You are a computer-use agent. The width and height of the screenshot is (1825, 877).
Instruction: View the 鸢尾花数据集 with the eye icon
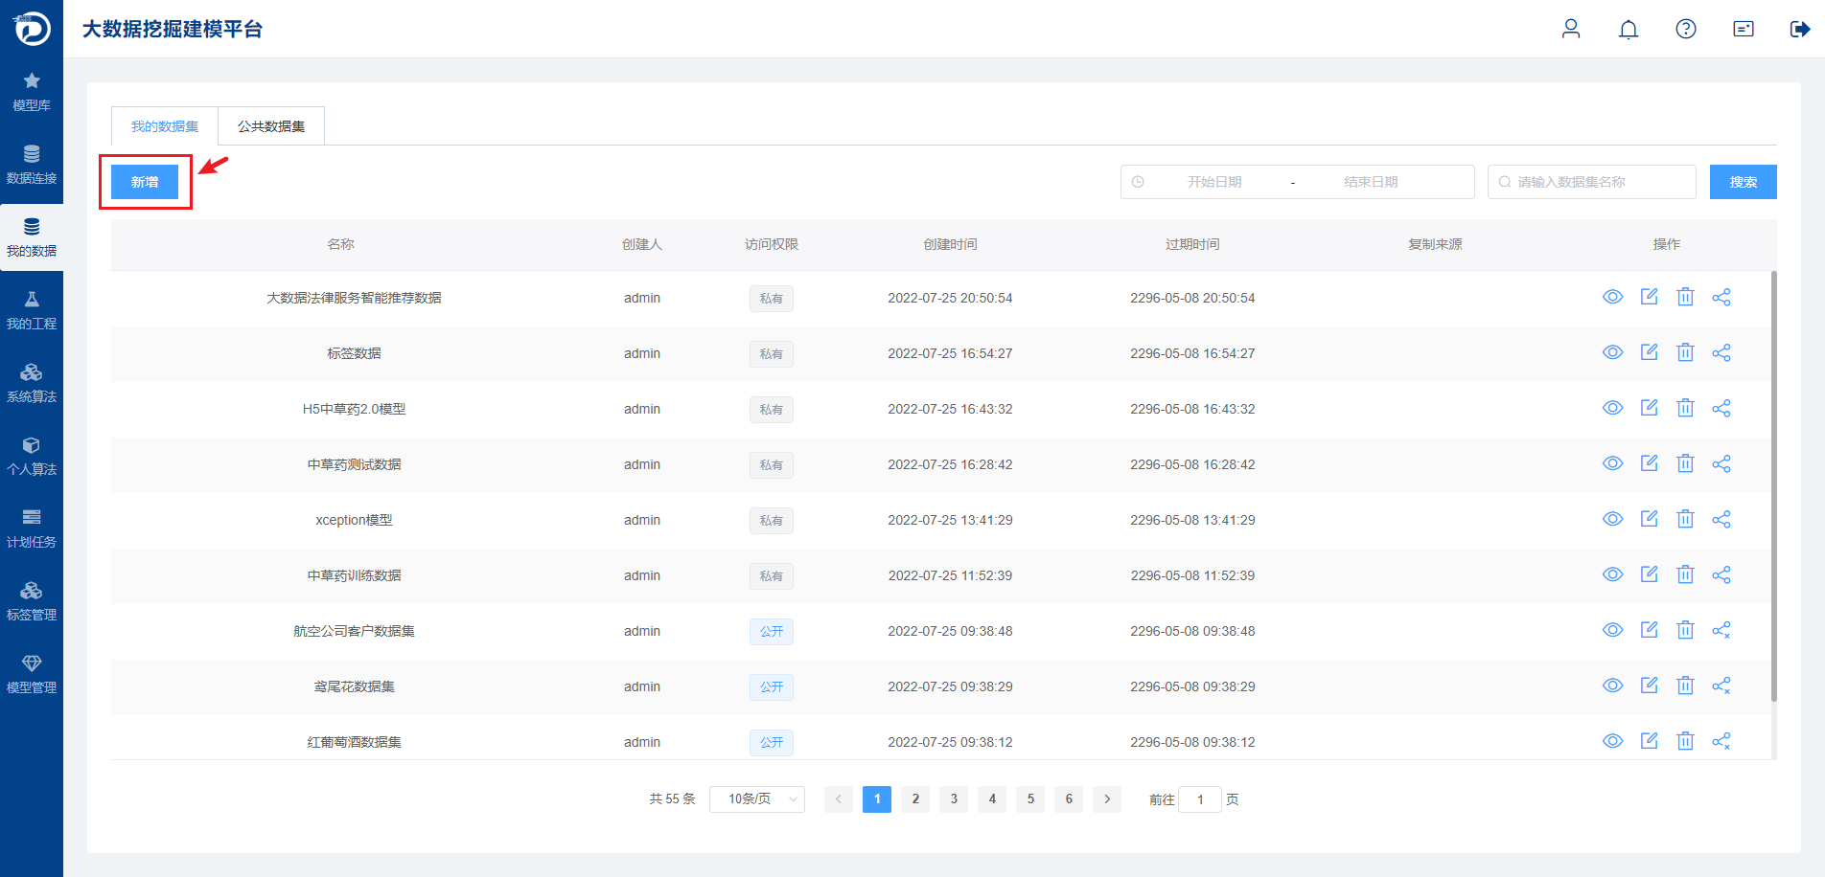point(1613,686)
